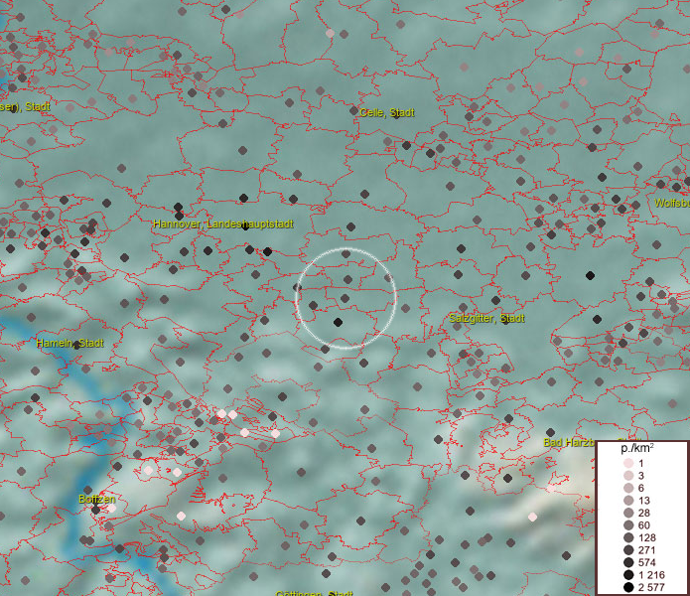Select the legend symbol for 28
The height and width of the screenshot is (596, 690).
pos(628,514)
